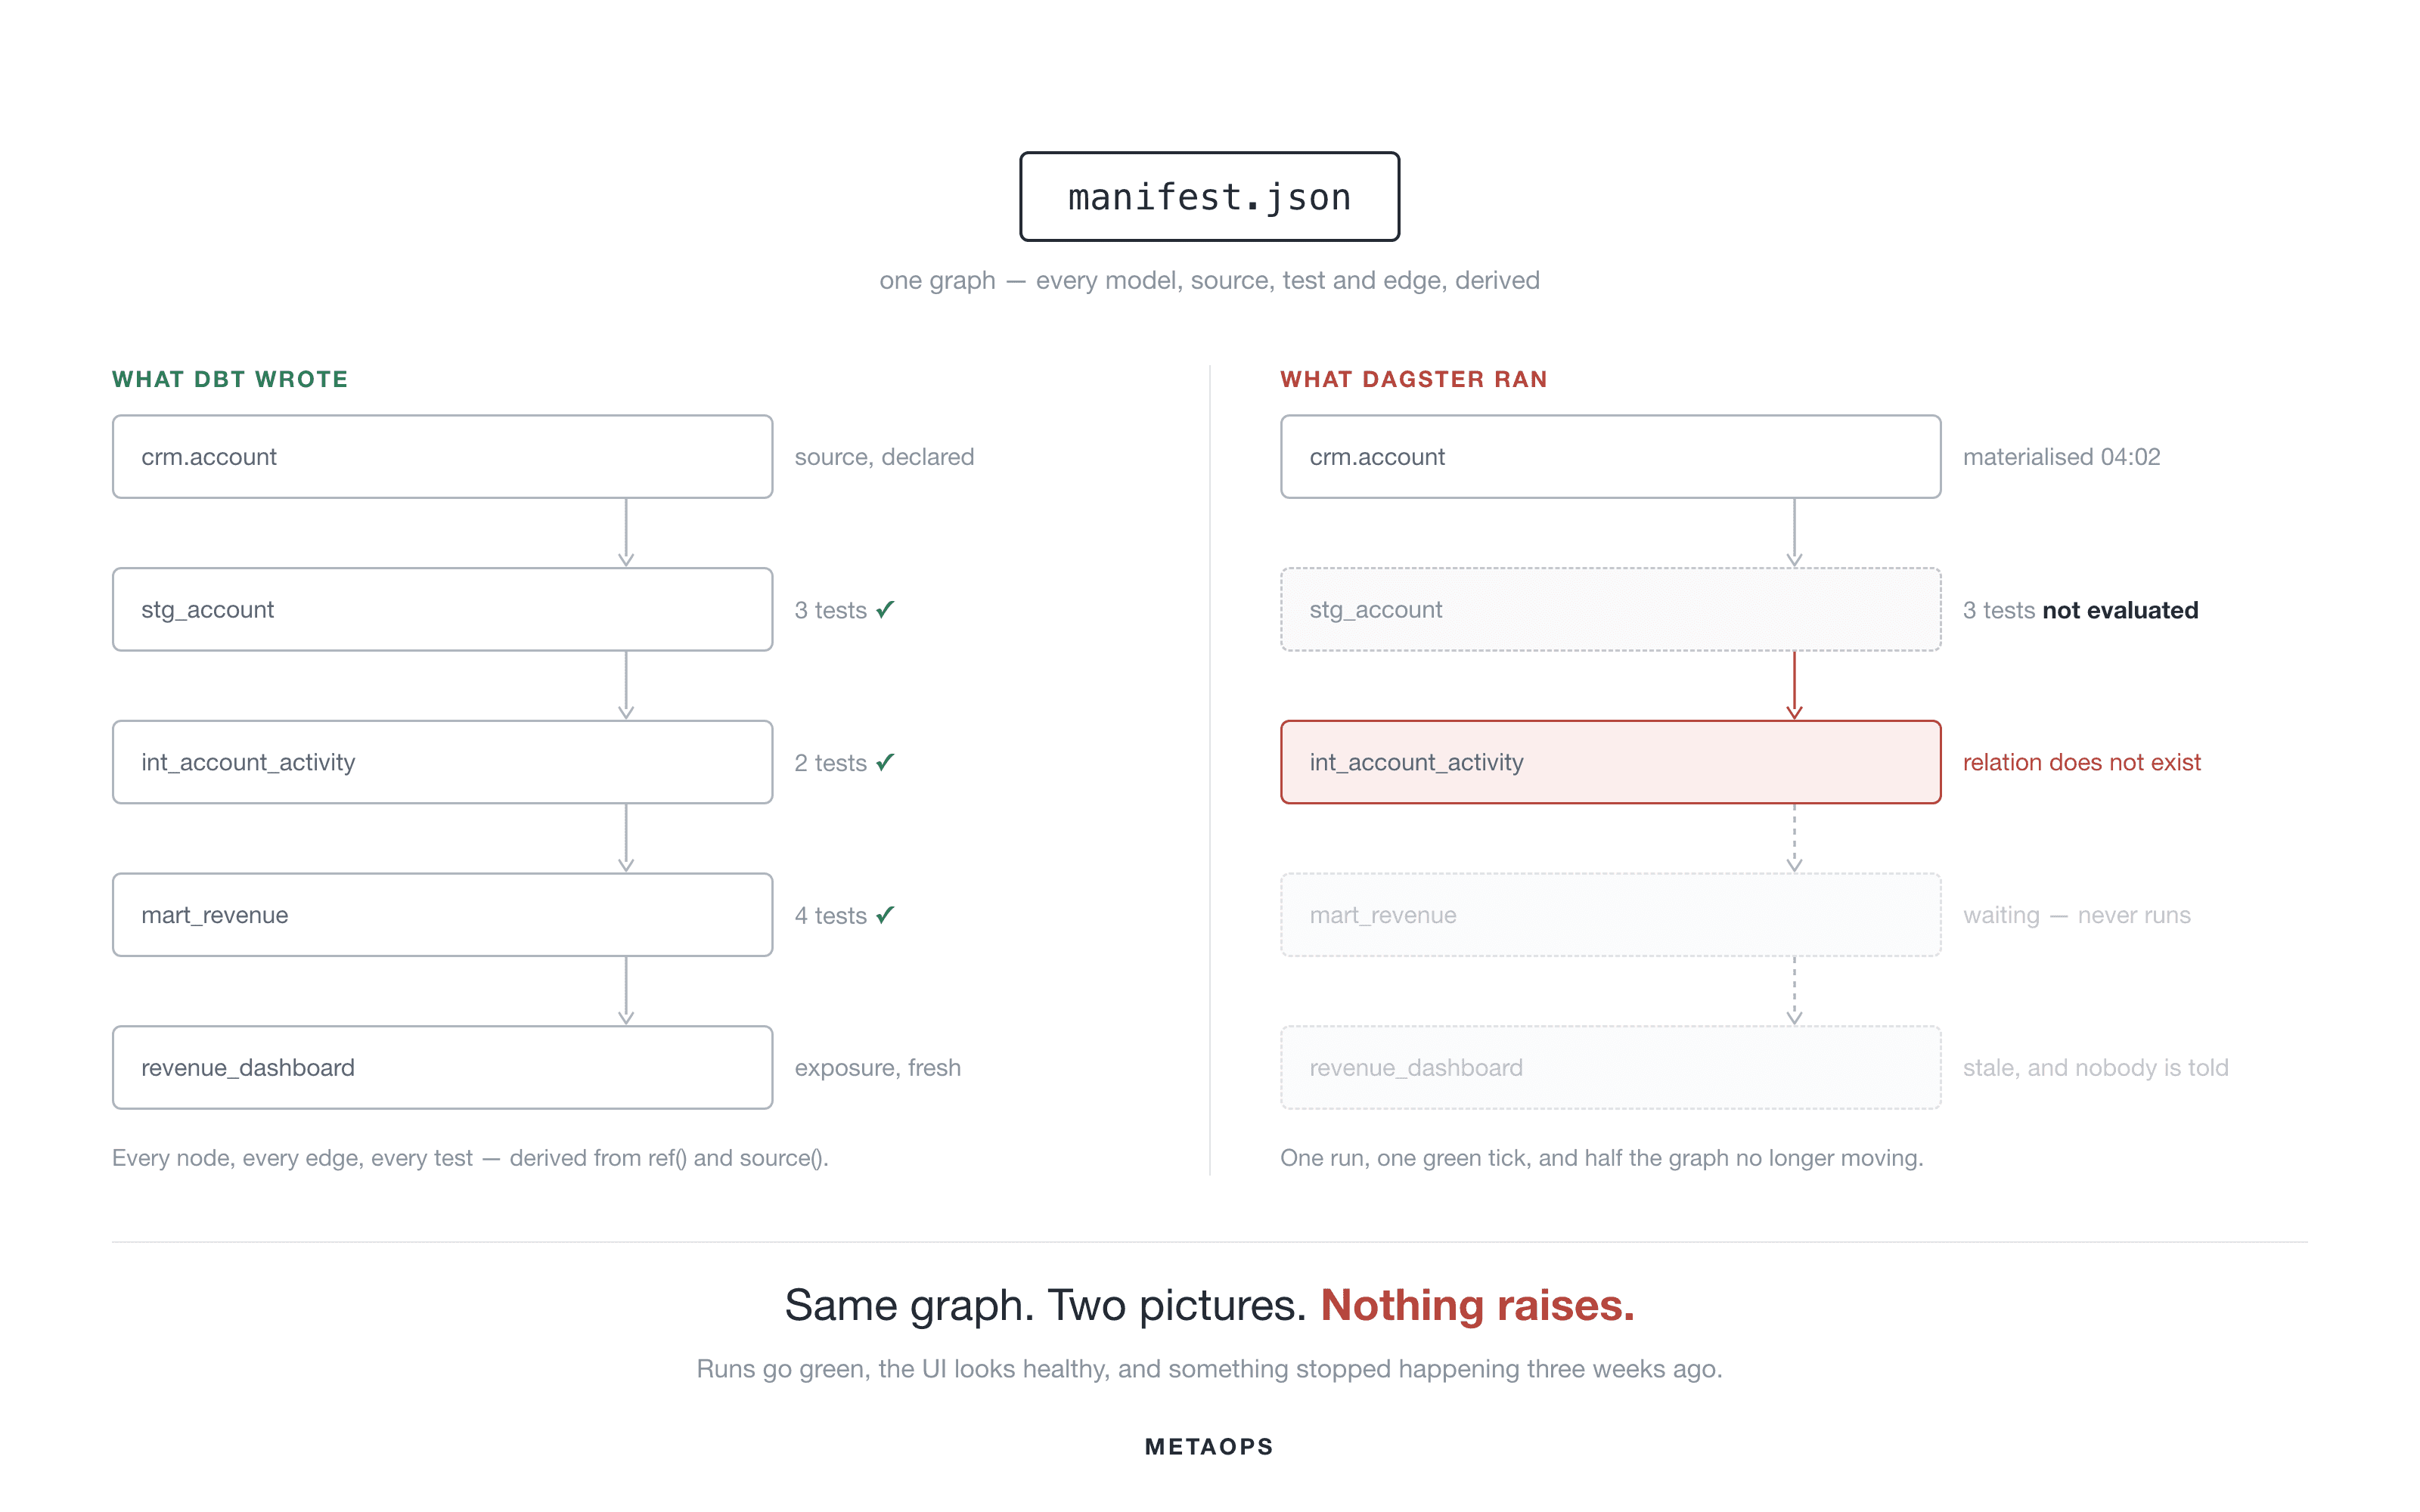Select the manifest.json box at top
The height and width of the screenshot is (1512, 2420).
pyautogui.click(x=1209, y=196)
